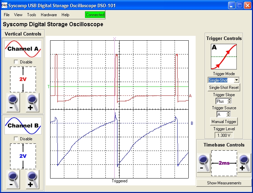Click the green trigger level marker T
The image size is (253, 193).
(48, 87)
